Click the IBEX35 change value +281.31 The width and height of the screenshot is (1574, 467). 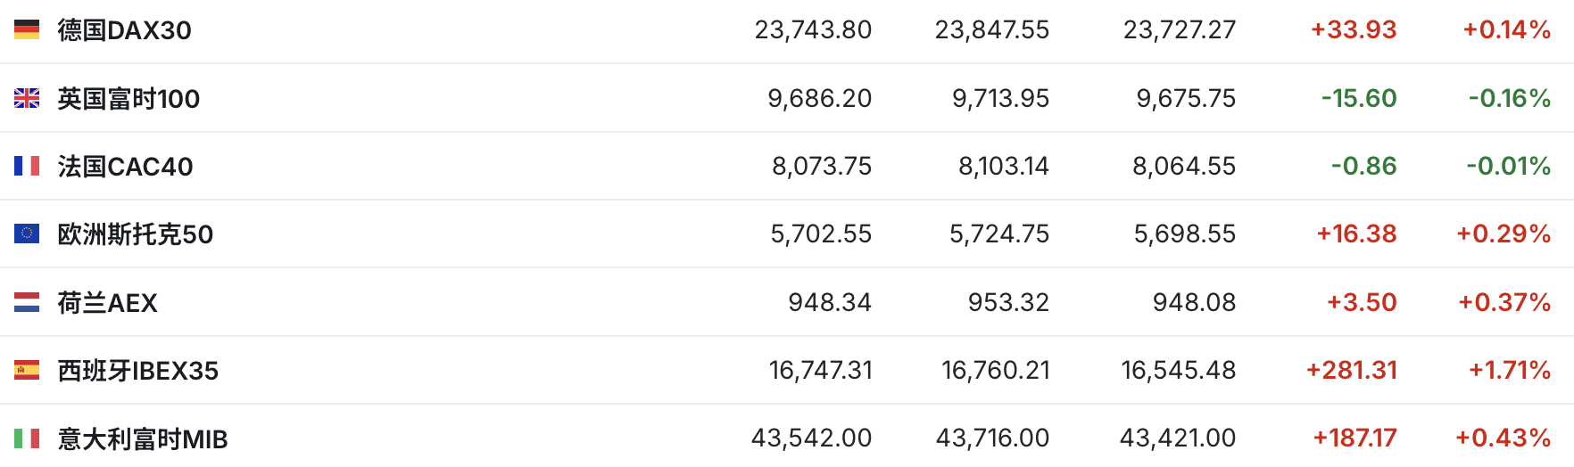click(x=1351, y=370)
